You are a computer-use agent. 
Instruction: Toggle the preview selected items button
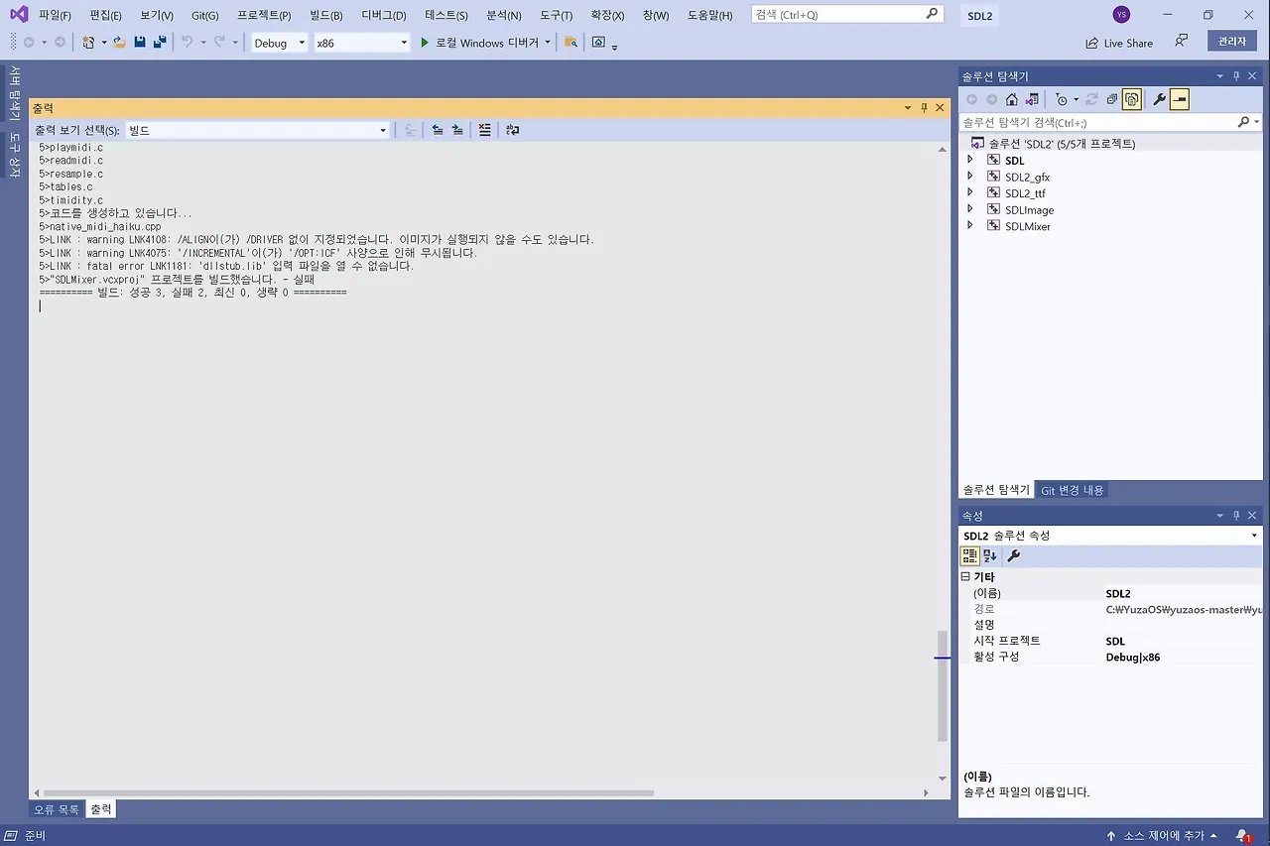(x=1179, y=99)
